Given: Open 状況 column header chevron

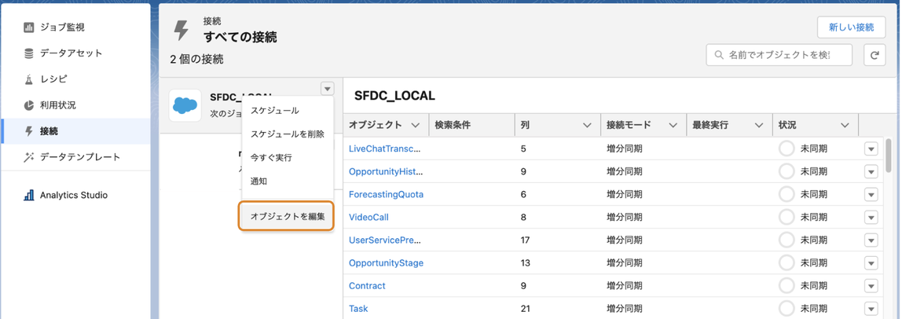Looking at the screenshot, I should [845, 125].
